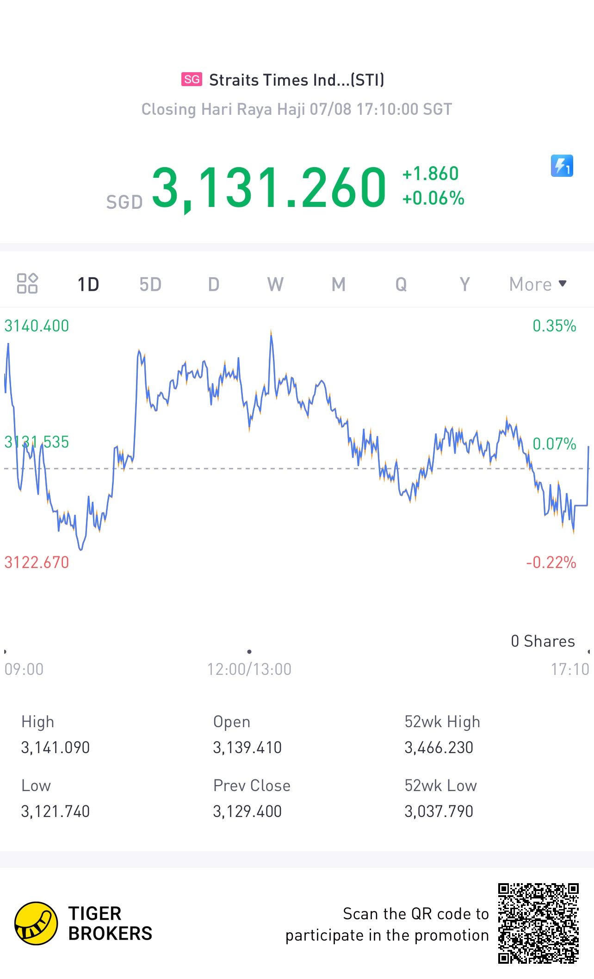This screenshot has height=979, width=594.
Task: Tap the pink SG market badge
Action: pos(192,80)
